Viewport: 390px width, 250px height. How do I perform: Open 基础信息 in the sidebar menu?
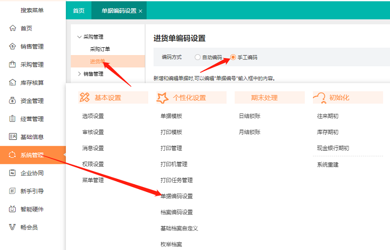point(32,137)
